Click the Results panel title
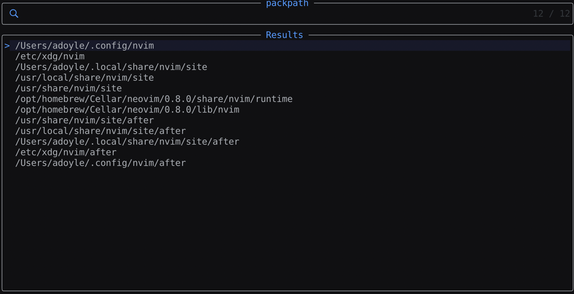574x294 pixels. click(284, 35)
